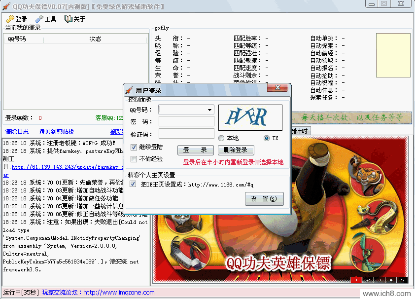This screenshot has height=299, width=415.
Task: Show banner slide 4
Action: (391, 280)
